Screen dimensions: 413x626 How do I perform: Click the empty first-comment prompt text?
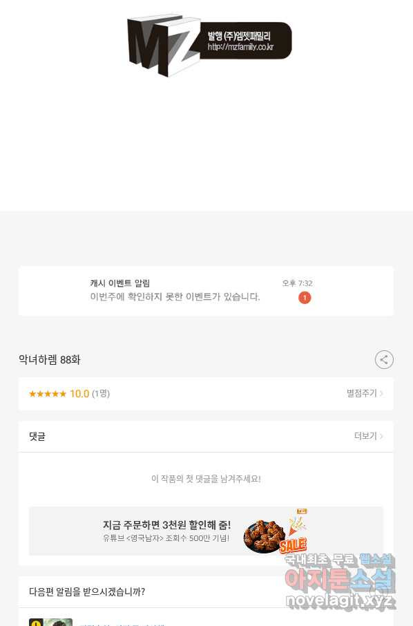(206, 479)
